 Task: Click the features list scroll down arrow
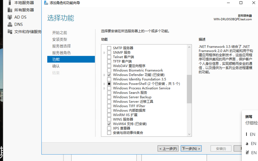(189, 134)
